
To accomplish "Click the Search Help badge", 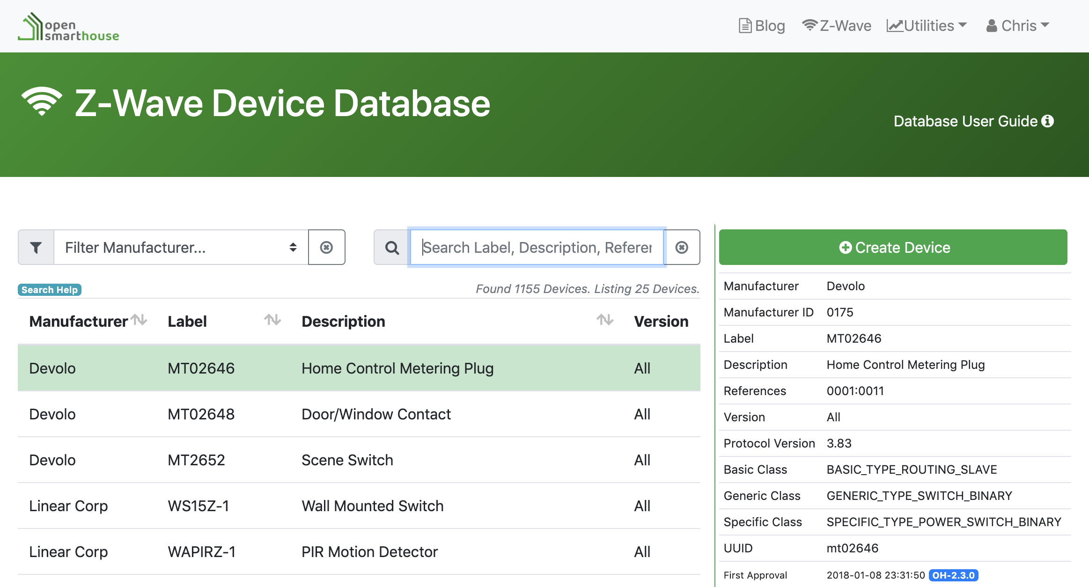I will tap(50, 290).
